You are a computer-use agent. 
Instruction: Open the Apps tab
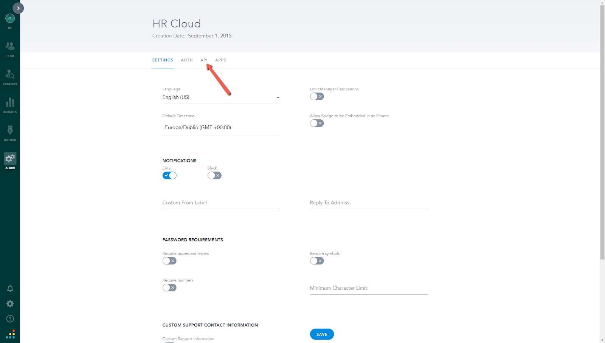220,60
